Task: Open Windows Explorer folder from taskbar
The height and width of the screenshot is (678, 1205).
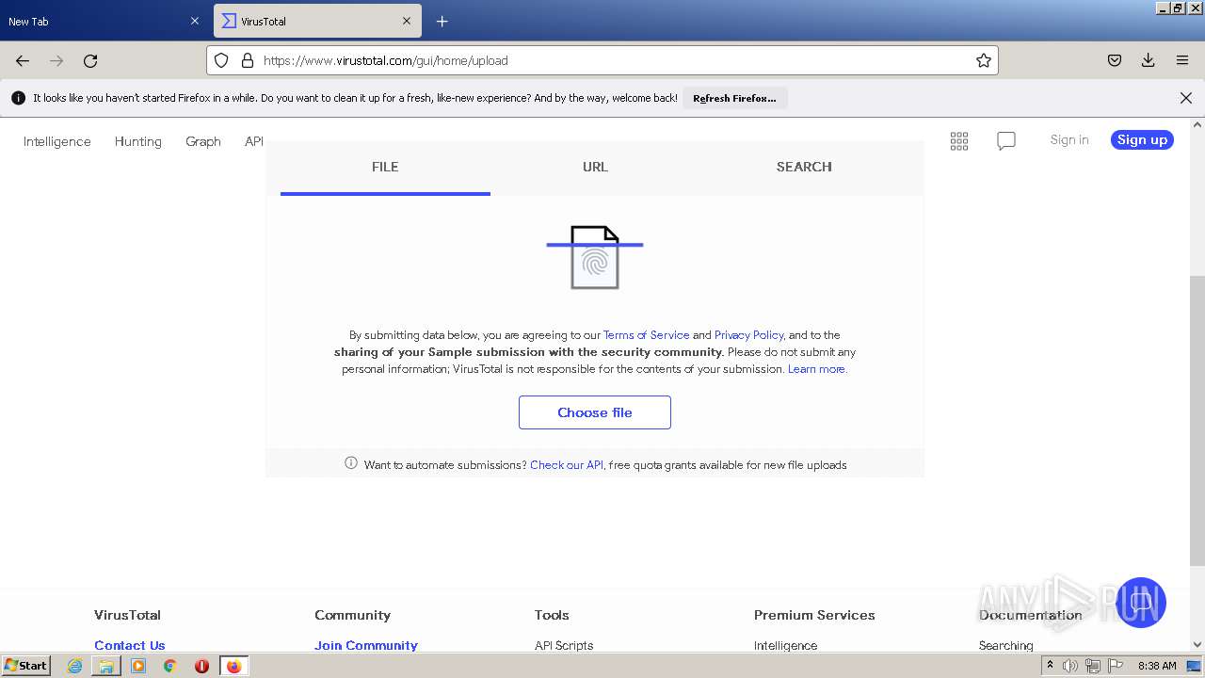Action: click(106, 666)
